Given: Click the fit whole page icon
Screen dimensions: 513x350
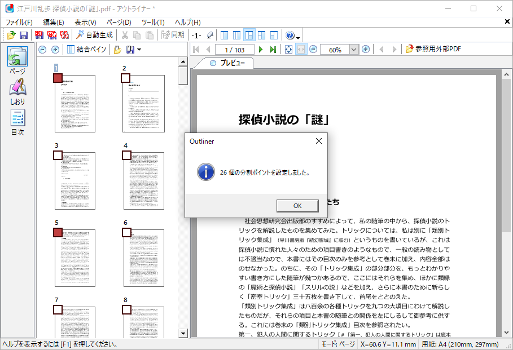Looking at the screenshot, I should [x=288, y=50].
